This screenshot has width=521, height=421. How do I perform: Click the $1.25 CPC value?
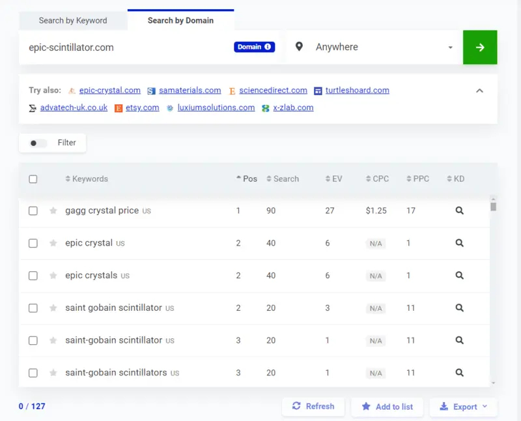(376, 211)
